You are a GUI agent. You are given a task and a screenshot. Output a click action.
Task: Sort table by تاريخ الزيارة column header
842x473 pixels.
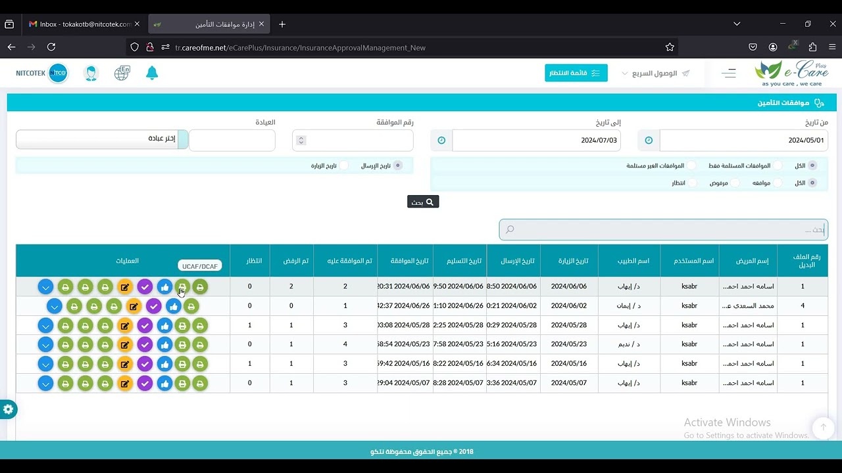[569, 261]
